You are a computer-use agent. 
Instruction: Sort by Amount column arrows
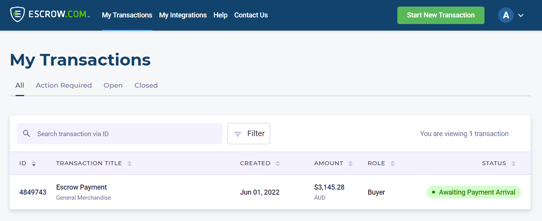click(350, 164)
